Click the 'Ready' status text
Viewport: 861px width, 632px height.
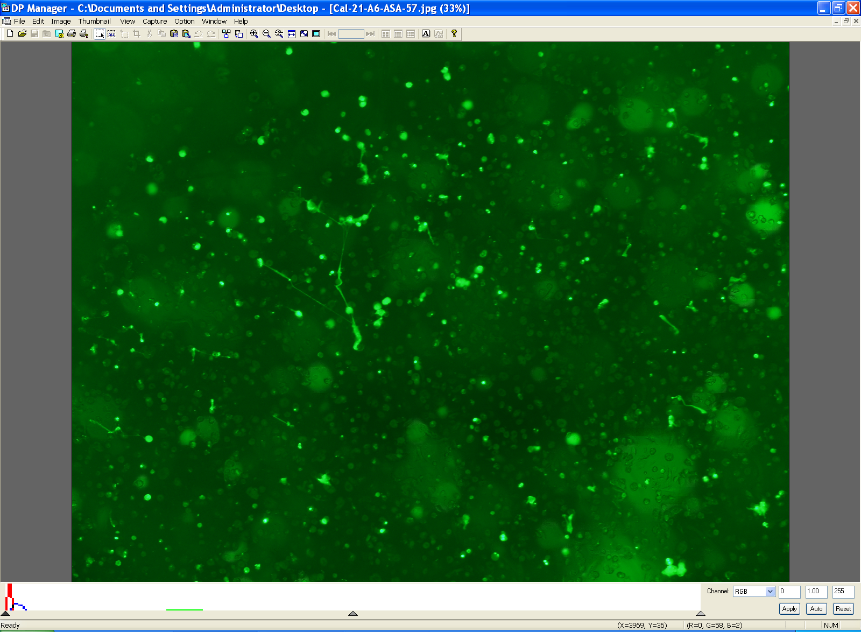[x=10, y=626]
